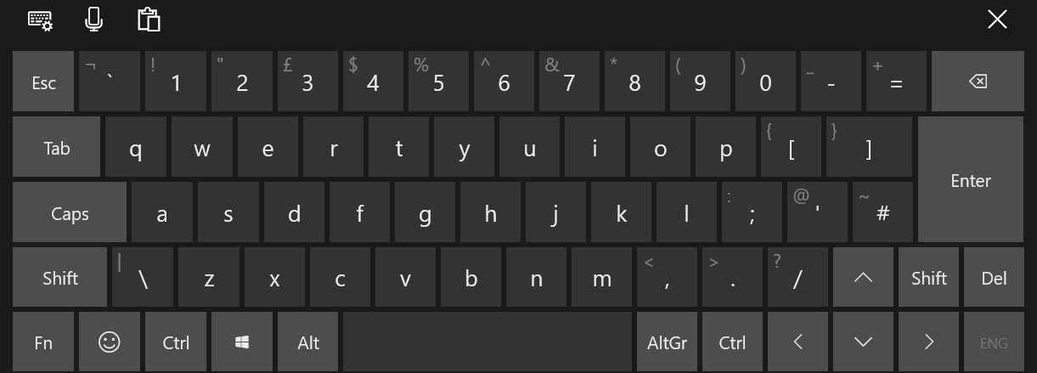Viewport: 1037px width, 373px height.
Task: Toggle Caps lock key
Action: tap(70, 212)
